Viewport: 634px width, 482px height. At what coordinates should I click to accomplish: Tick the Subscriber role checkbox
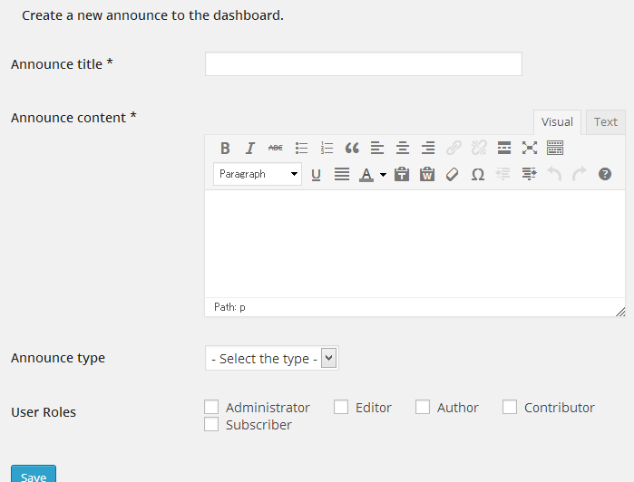212,424
